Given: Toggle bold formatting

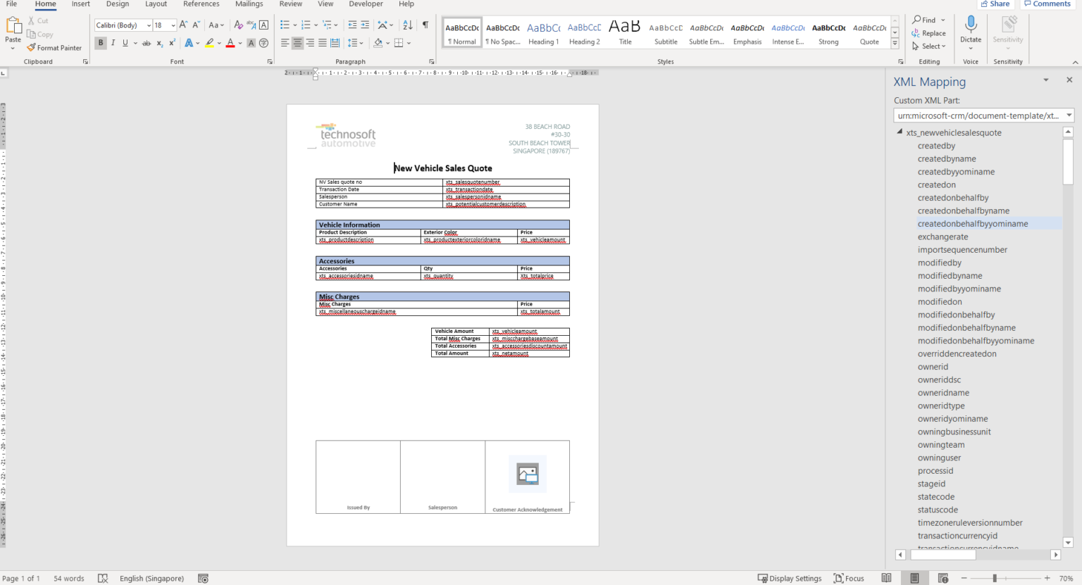Looking at the screenshot, I should [x=101, y=43].
